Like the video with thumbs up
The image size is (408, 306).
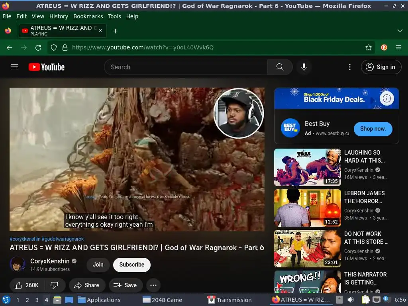(x=27, y=285)
